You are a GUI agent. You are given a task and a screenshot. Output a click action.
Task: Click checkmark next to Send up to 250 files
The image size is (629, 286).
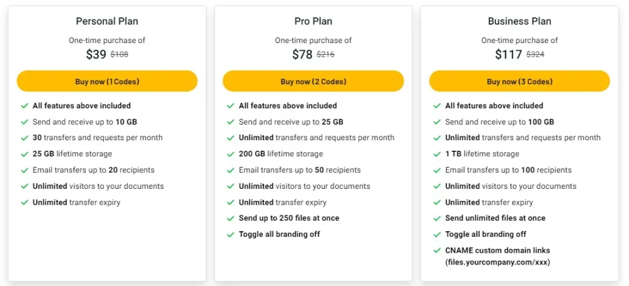tap(231, 218)
